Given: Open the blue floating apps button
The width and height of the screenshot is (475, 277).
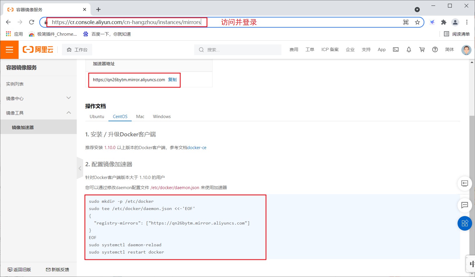Looking at the screenshot, I should (x=465, y=223).
